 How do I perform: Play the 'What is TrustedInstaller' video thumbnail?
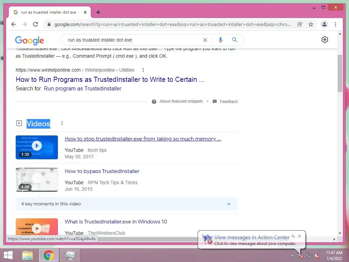37,227
